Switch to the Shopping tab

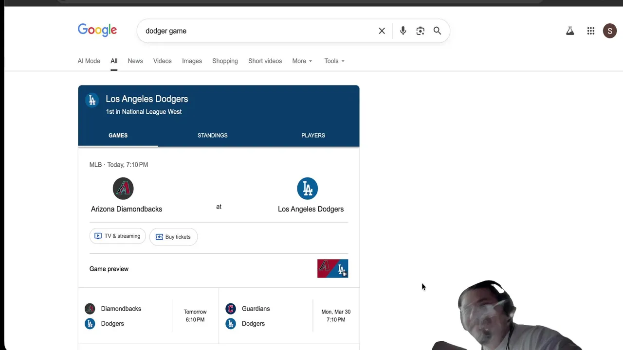pyautogui.click(x=225, y=61)
